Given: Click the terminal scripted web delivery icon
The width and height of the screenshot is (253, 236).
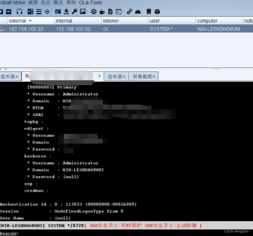Looking at the screenshot, I should pyautogui.click(x=119, y=12).
